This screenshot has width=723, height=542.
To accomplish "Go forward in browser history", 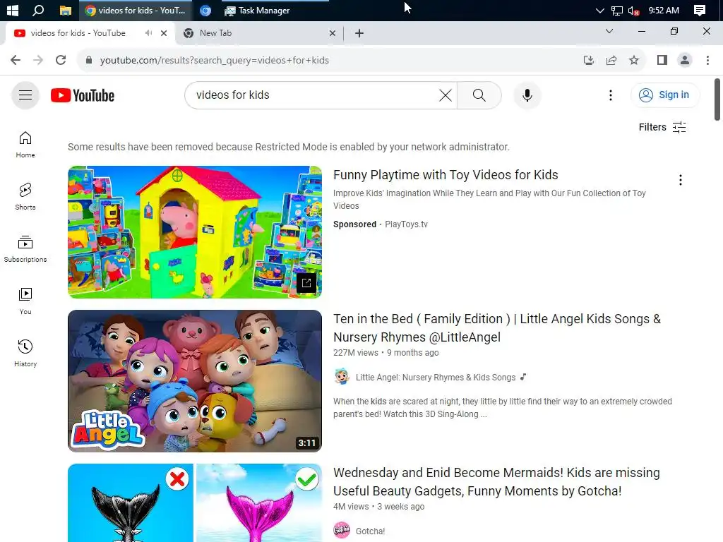I will pyautogui.click(x=38, y=61).
